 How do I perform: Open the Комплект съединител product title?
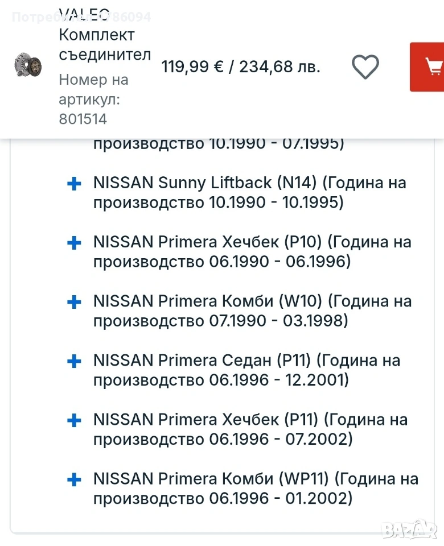(104, 44)
